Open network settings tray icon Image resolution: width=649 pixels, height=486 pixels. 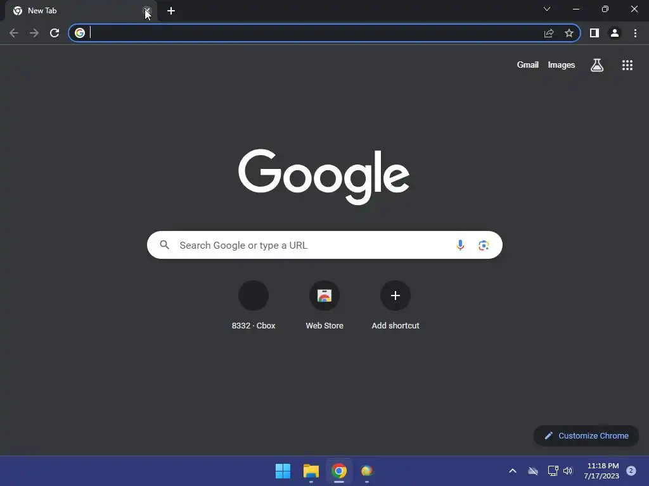point(553,471)
